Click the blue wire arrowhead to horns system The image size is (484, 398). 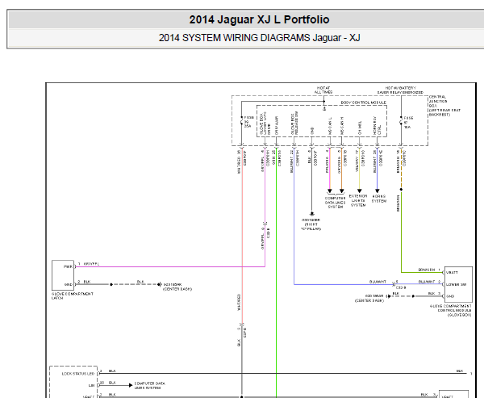click(x=377, y=191)
